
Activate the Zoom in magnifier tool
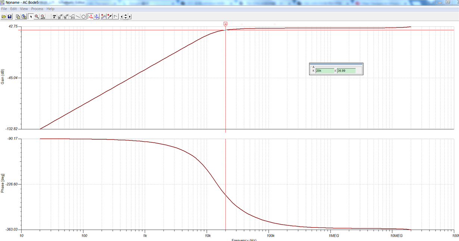(x=37, y=17)
